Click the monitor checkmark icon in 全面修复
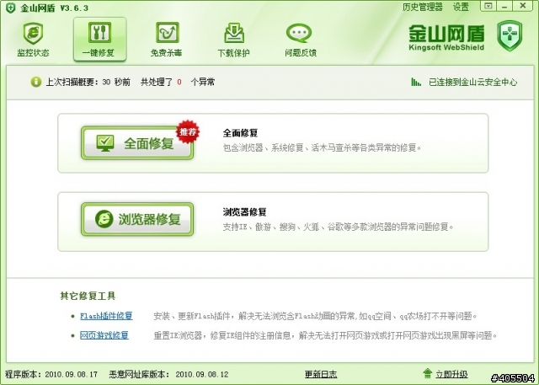 105,143
